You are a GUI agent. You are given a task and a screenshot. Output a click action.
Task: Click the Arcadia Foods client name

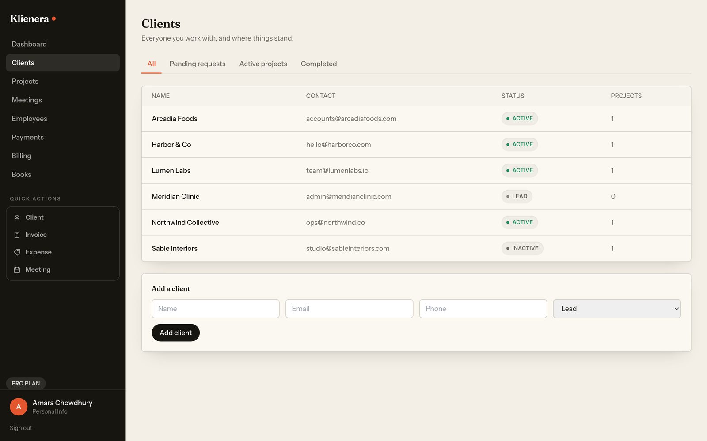[x=175, y=119]
